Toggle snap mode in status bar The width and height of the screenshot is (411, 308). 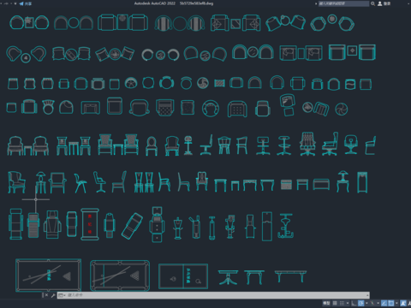(342, 303)
